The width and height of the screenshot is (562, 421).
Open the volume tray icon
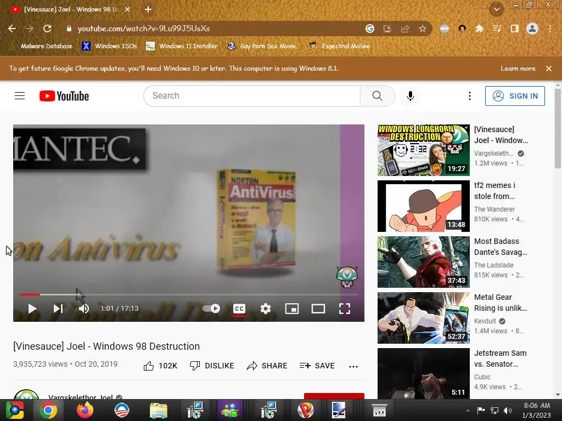[x=508, y=410]
